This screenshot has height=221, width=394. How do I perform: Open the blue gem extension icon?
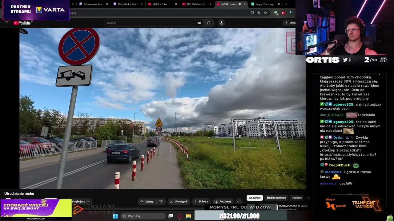tap(290, 13)
